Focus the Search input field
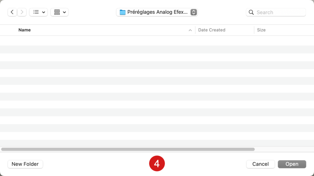Screen dimensions: 314x176 tap(276, 13)
